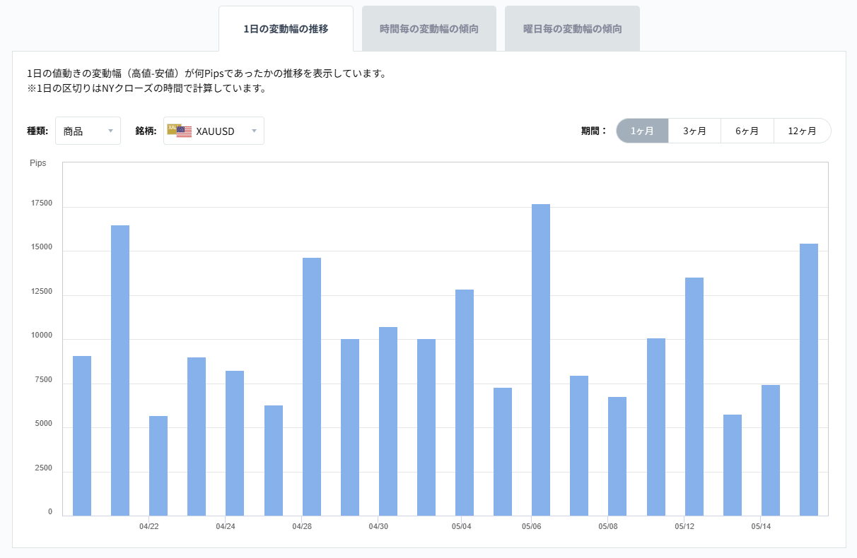857x558 pixels.
Task: Click the bar above the 04/24 label
Action: tap(235, 443)
